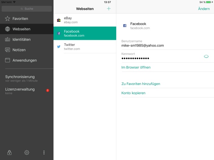This screenshot has height=160, width=214.
Task: Click 'vor weniger als 1 Minute' text
Action: click(x=21, y=81)
